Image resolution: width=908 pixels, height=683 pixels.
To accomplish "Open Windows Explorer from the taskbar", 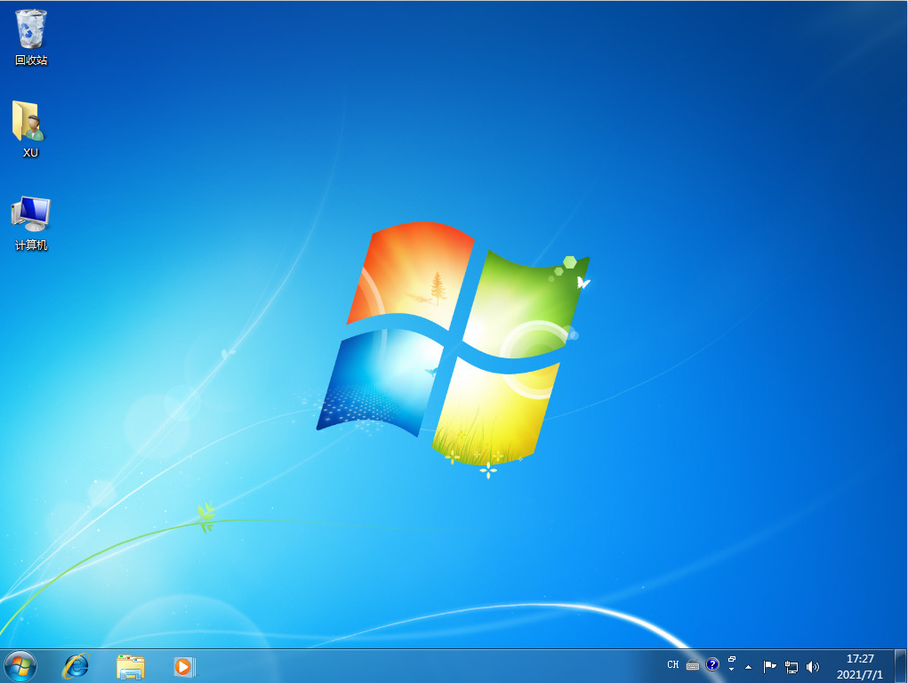I will pos(130,665).
